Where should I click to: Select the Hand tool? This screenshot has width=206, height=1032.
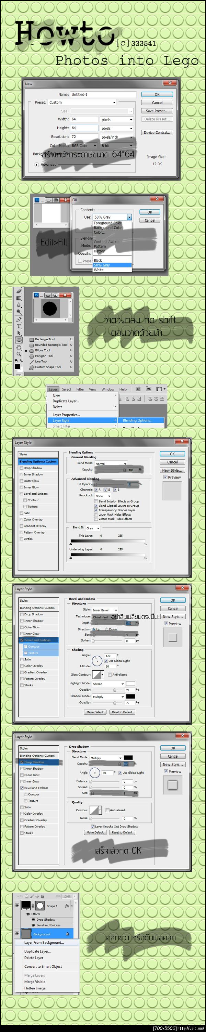(19, 347)
